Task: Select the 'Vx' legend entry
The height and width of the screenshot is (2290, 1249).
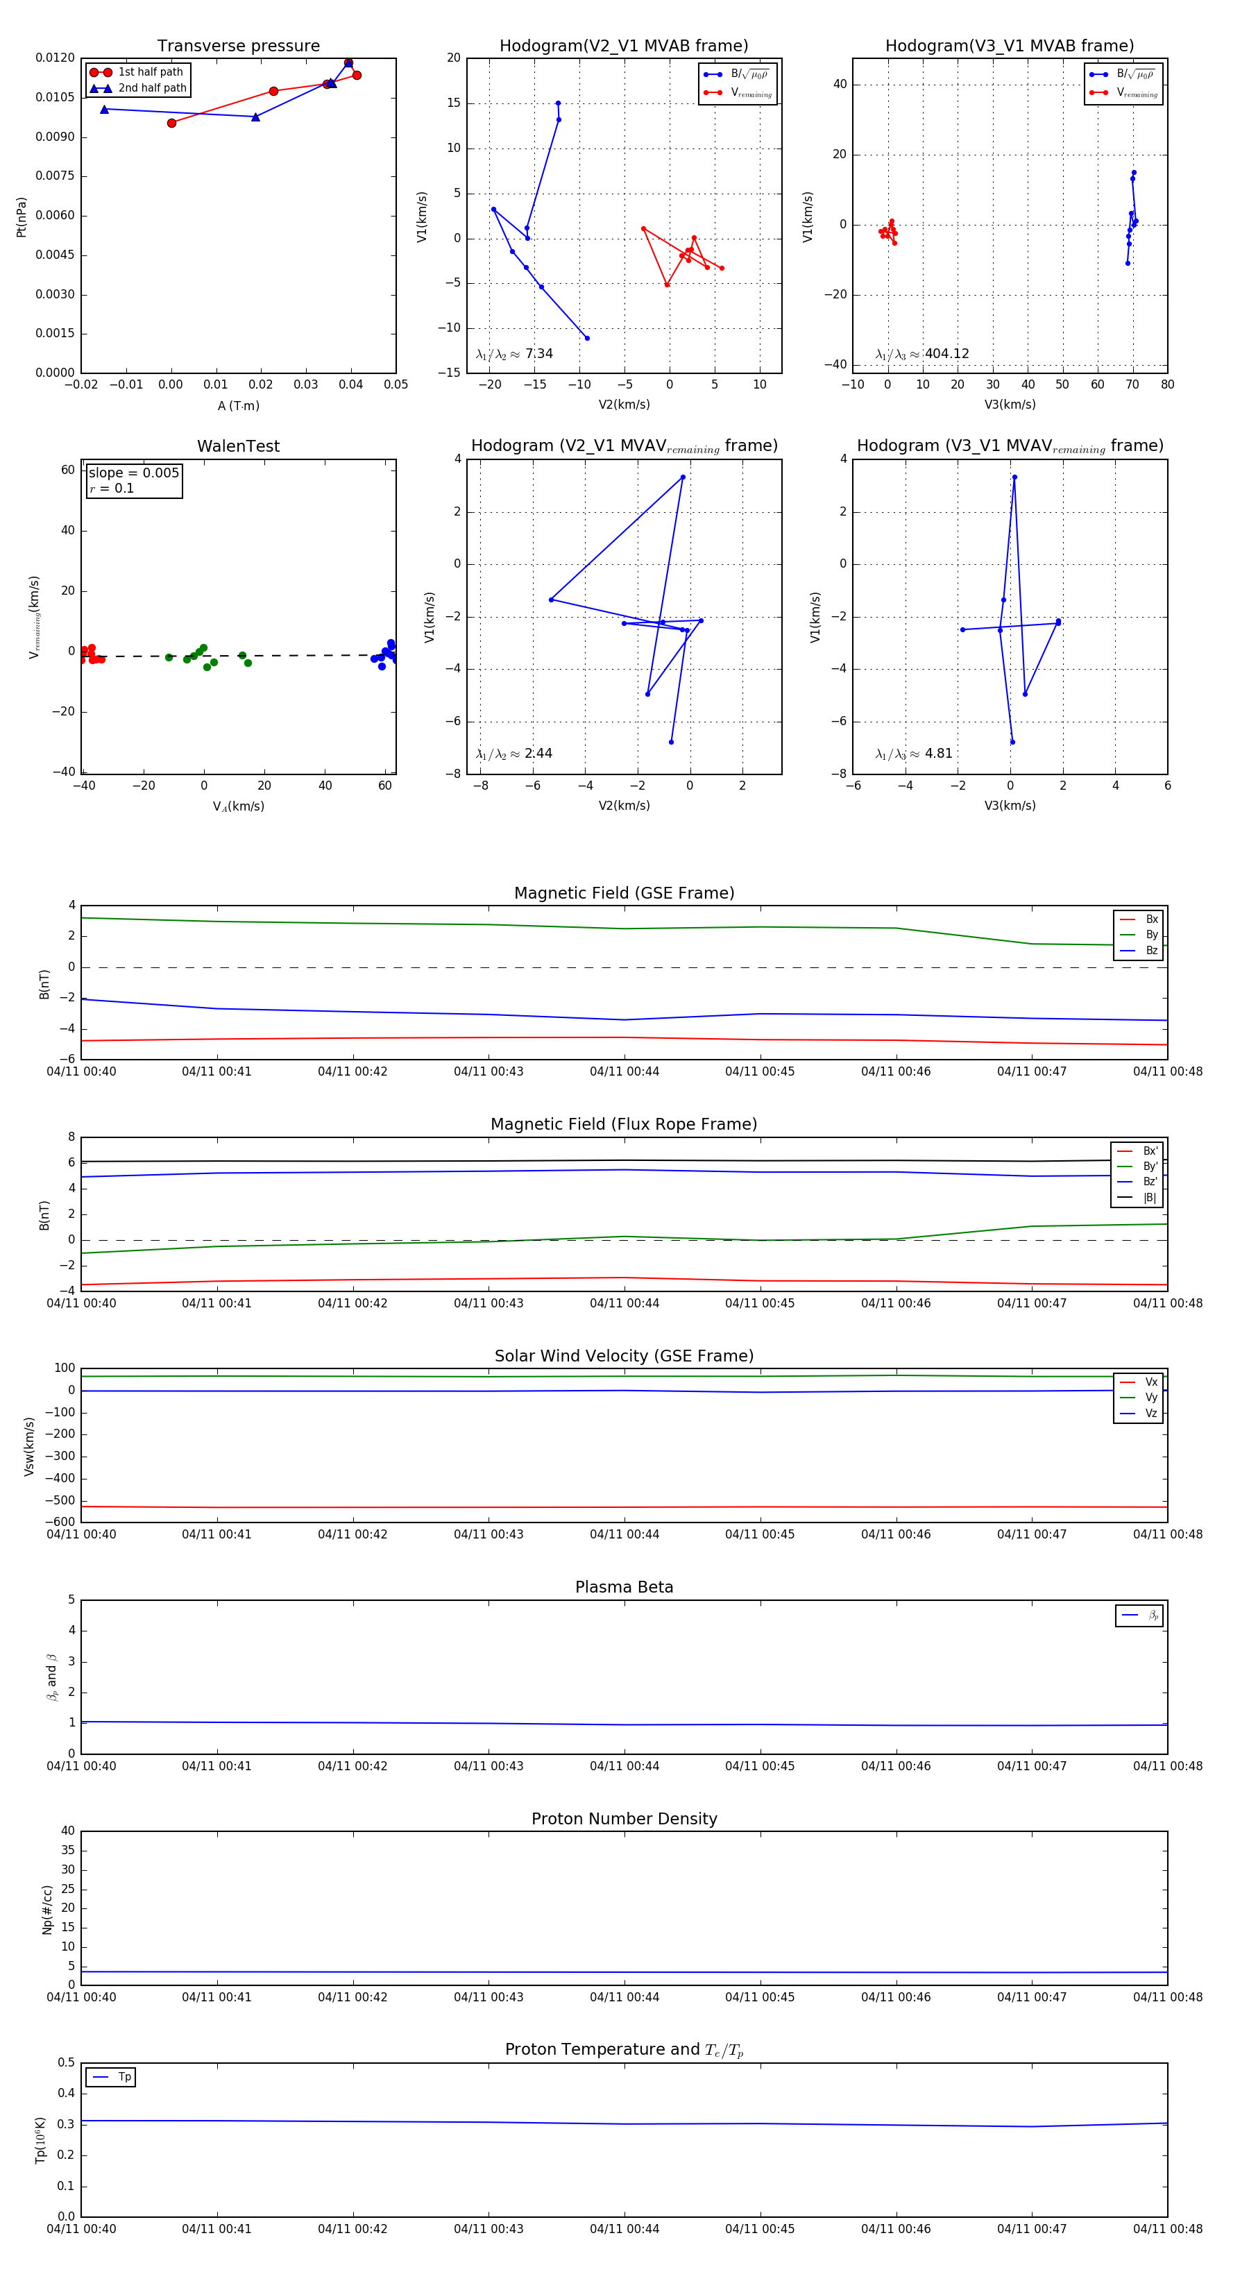Action: 1139,1382
